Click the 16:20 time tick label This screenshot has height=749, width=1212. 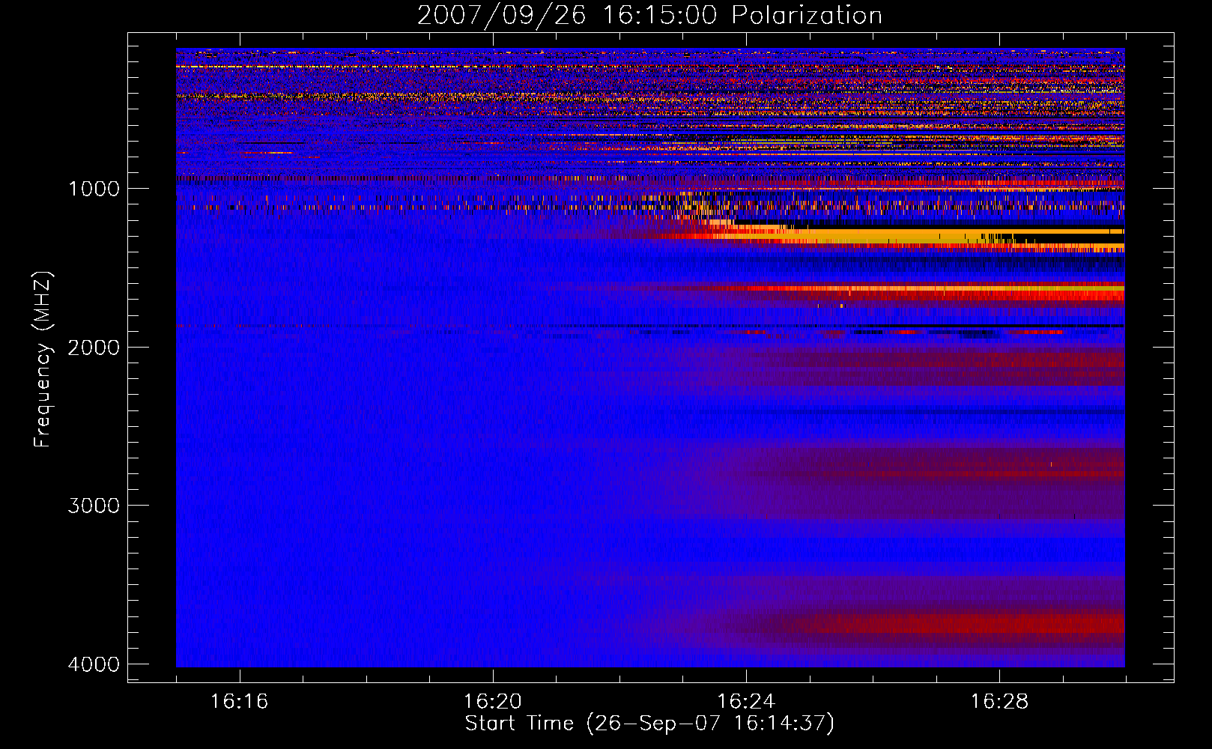click(x=492, y=702)
